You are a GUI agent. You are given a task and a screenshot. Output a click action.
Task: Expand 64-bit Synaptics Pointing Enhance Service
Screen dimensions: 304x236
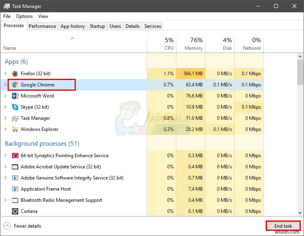(x=6, y=156)
